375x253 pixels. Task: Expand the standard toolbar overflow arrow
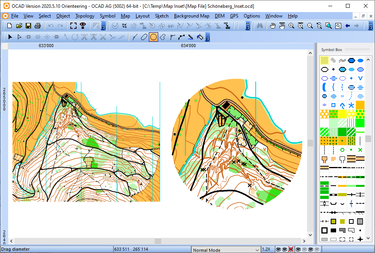click(x=103, y=26)
